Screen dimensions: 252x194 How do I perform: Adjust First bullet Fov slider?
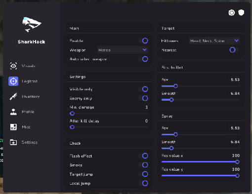click(x=201, y=86)
